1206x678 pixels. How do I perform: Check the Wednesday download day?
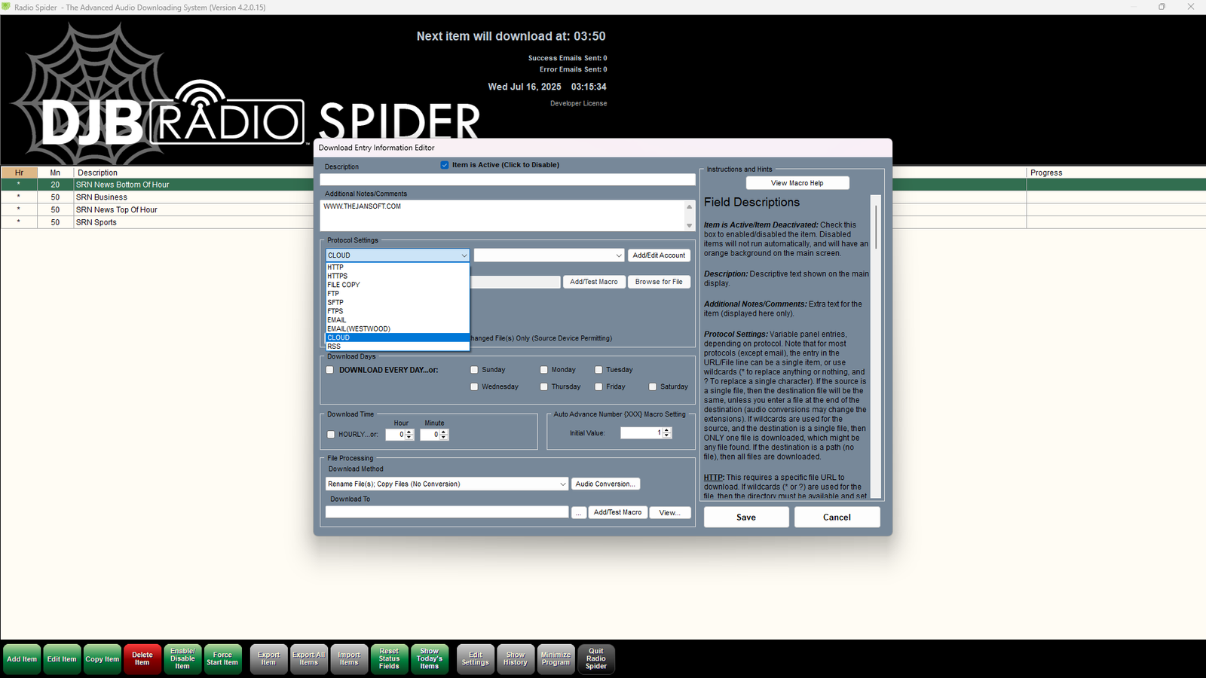474,386
